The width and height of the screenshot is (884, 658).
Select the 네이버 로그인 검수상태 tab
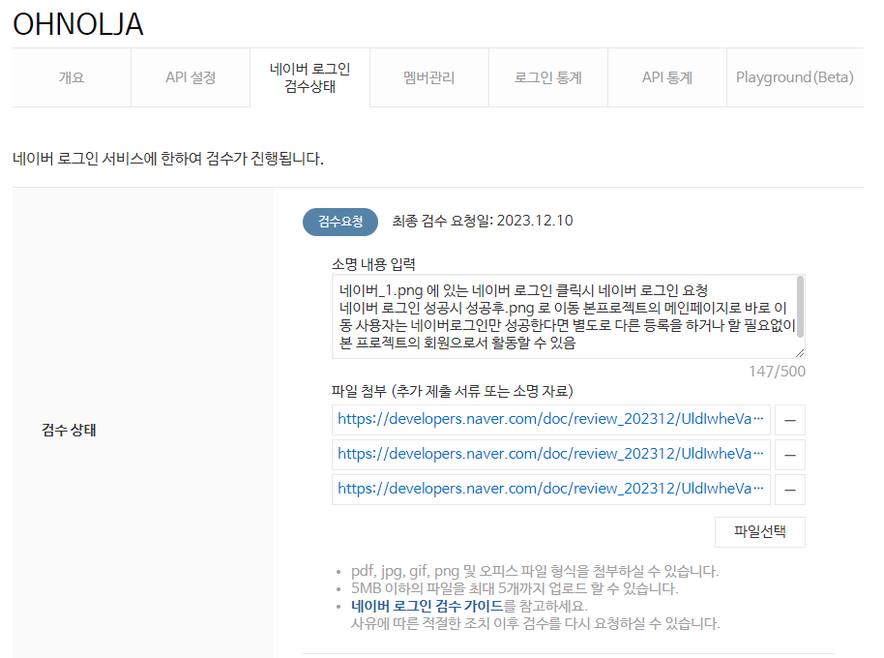[x=310, y=77]
